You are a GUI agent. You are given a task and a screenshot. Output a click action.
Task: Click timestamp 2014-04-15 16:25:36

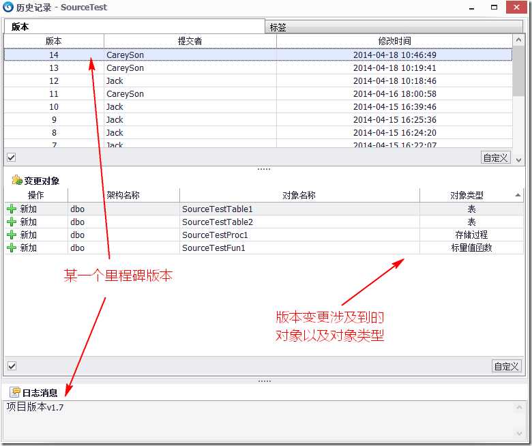[395, 119]
